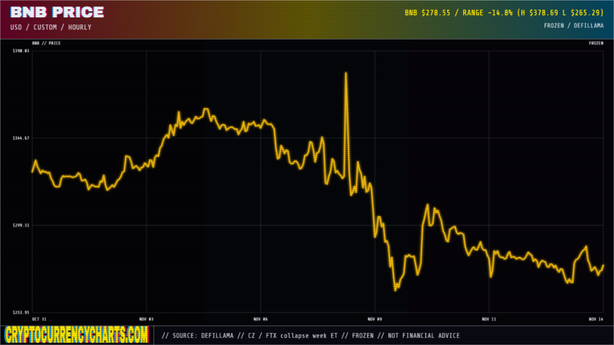The image size is (614, 345).
Task: Click the "NOV 06" date axis label
Action: 261,319
